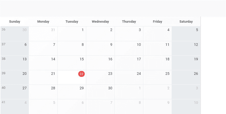
Task: Click Monday the 21st
Action: click(x=53, y=74)
